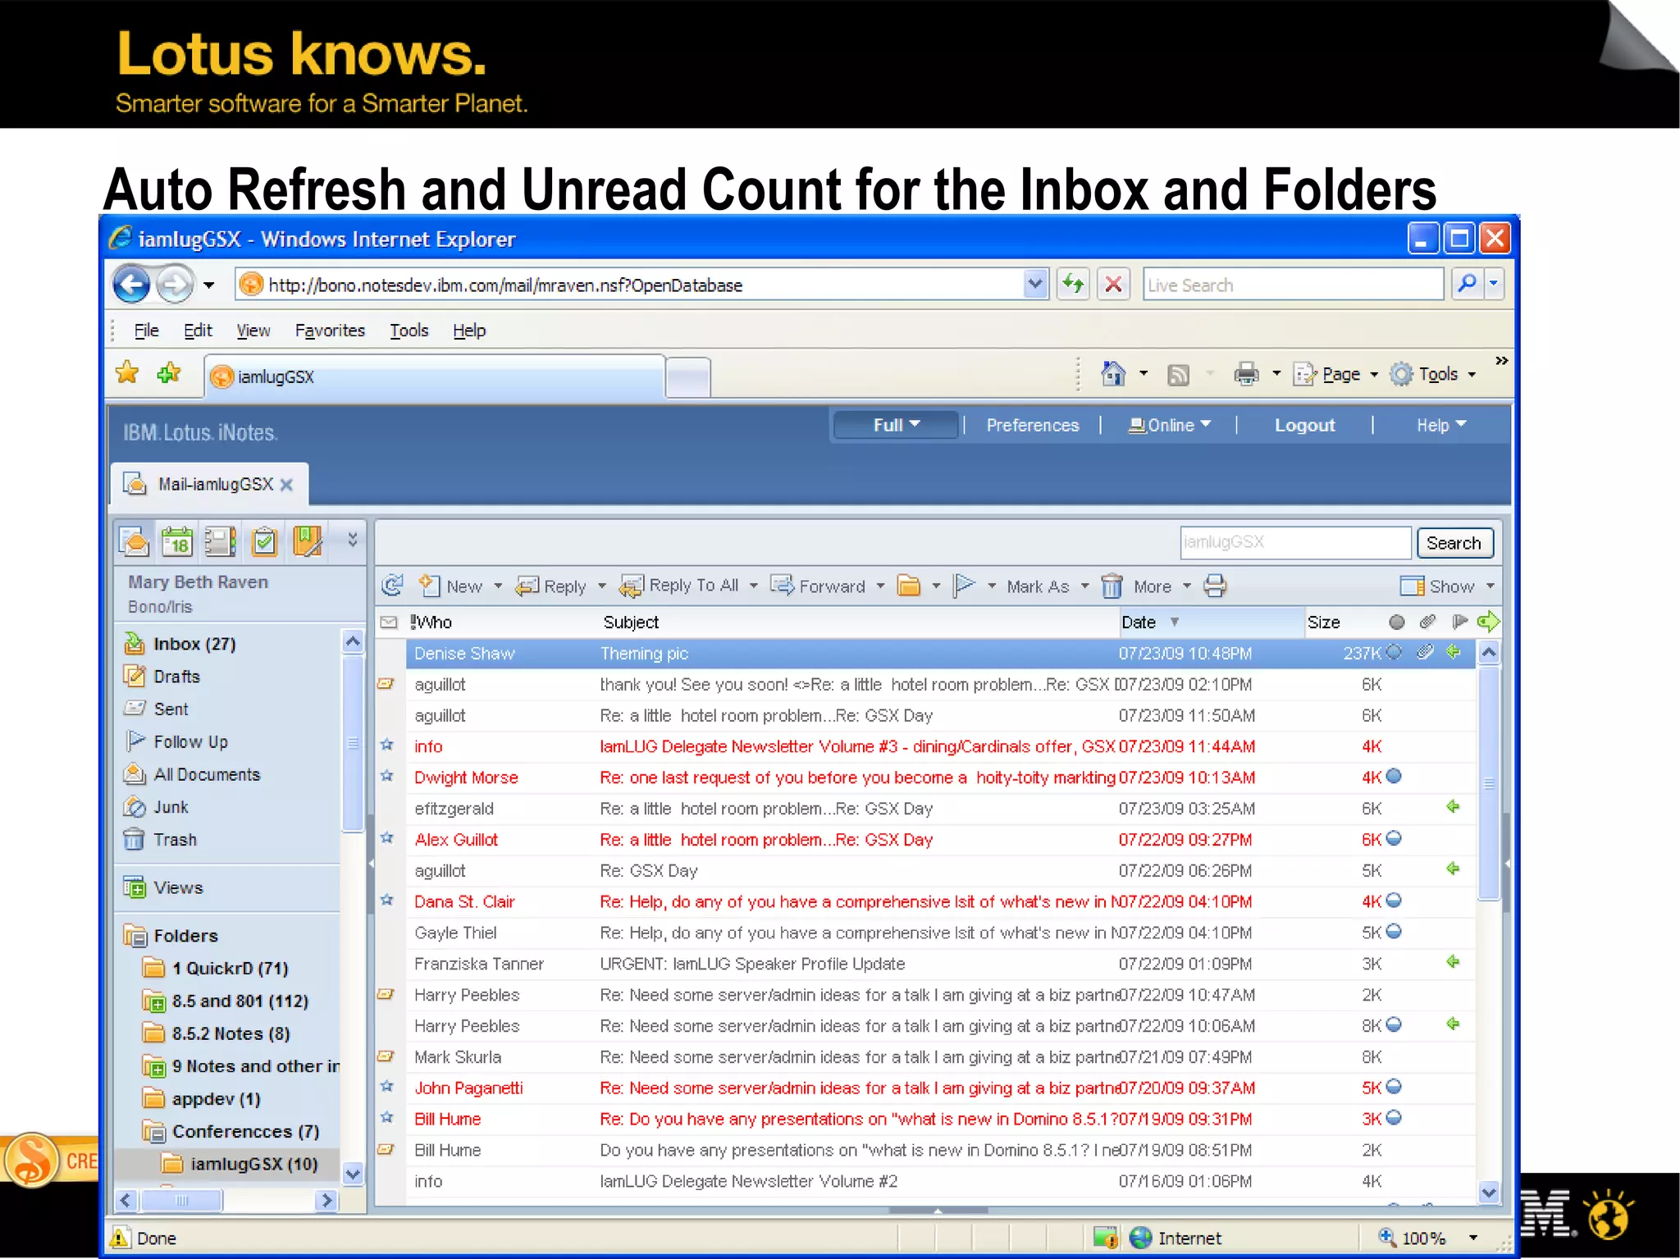Click the browser address bar URL
Screen dimensions: 1680x1259
[505, 285]
